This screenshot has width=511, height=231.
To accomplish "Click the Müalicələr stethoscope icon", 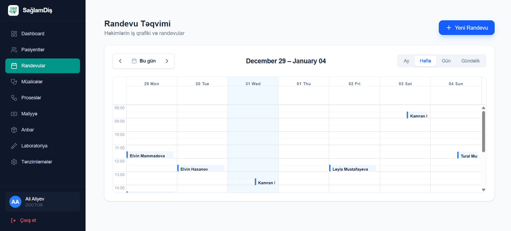I will (14, 82).
